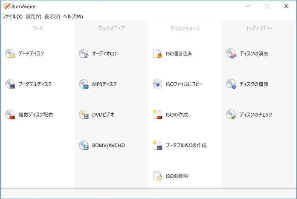Click the ブータブルディスク disc icon

(x=10, y=84)
